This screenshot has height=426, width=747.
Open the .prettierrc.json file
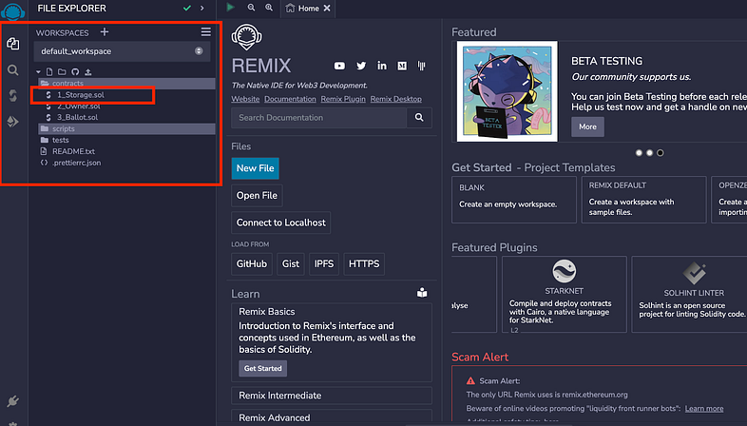[x=76, y=163]
